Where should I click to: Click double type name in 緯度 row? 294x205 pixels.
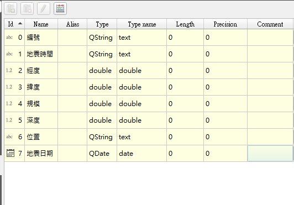pyautogui.click(x=141, y=87)
